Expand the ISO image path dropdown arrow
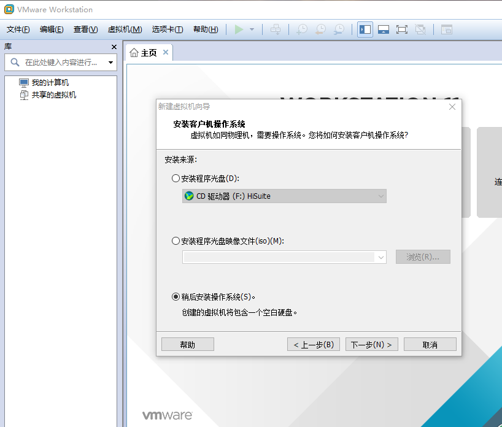Screen dimensions: 502x427 (380, 257)
